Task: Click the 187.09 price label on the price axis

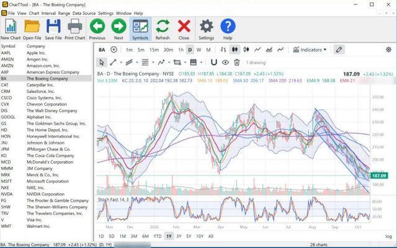Action: click(x=379, y=175)
